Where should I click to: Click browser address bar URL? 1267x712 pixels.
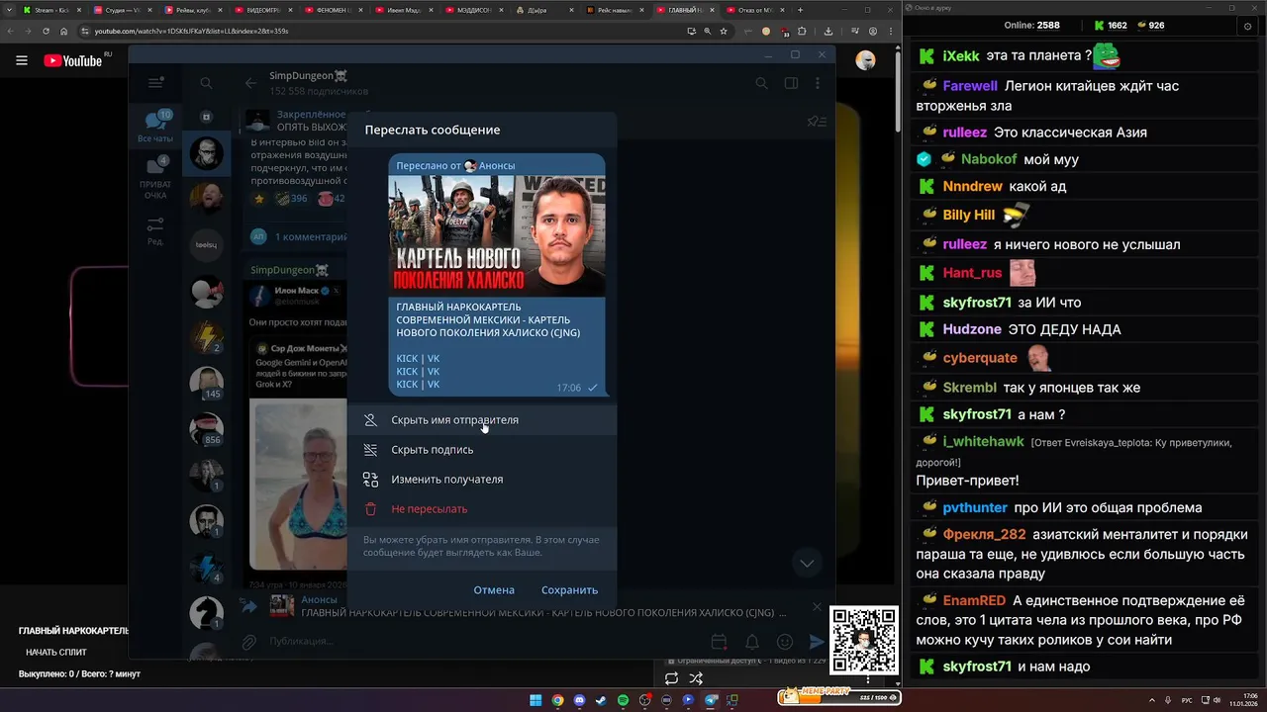(x=191, y=31)
